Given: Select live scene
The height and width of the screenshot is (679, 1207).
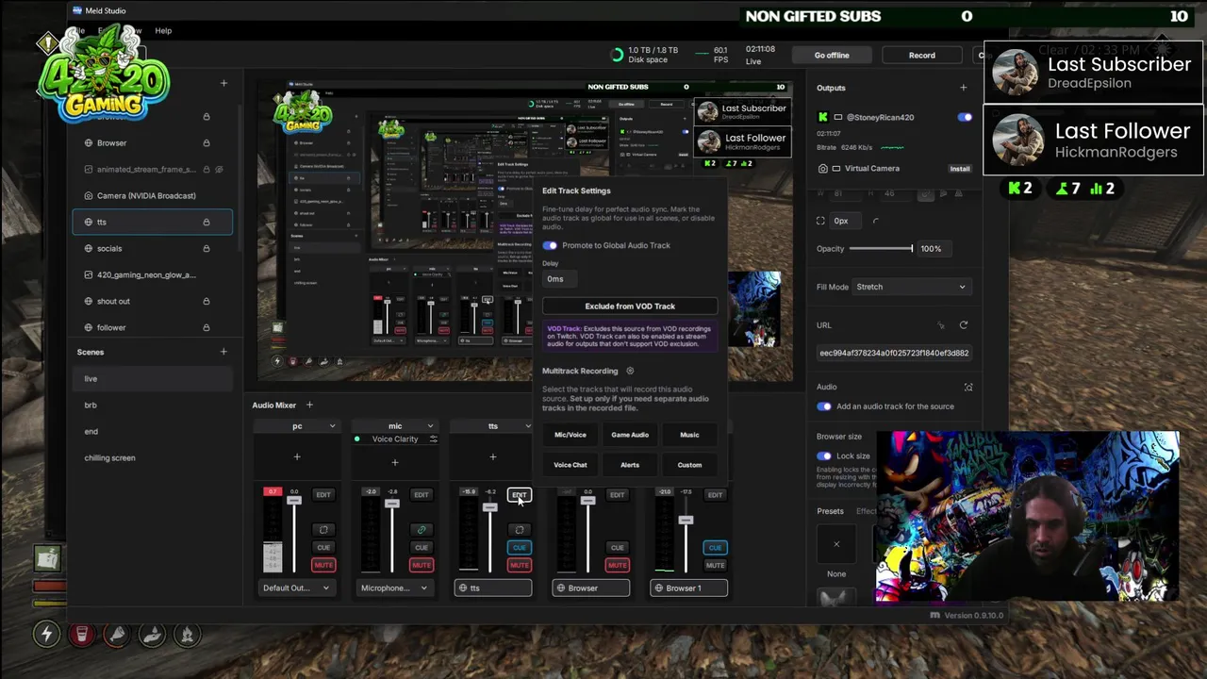Looking at the screenshot, I should (x=153, y=379).
